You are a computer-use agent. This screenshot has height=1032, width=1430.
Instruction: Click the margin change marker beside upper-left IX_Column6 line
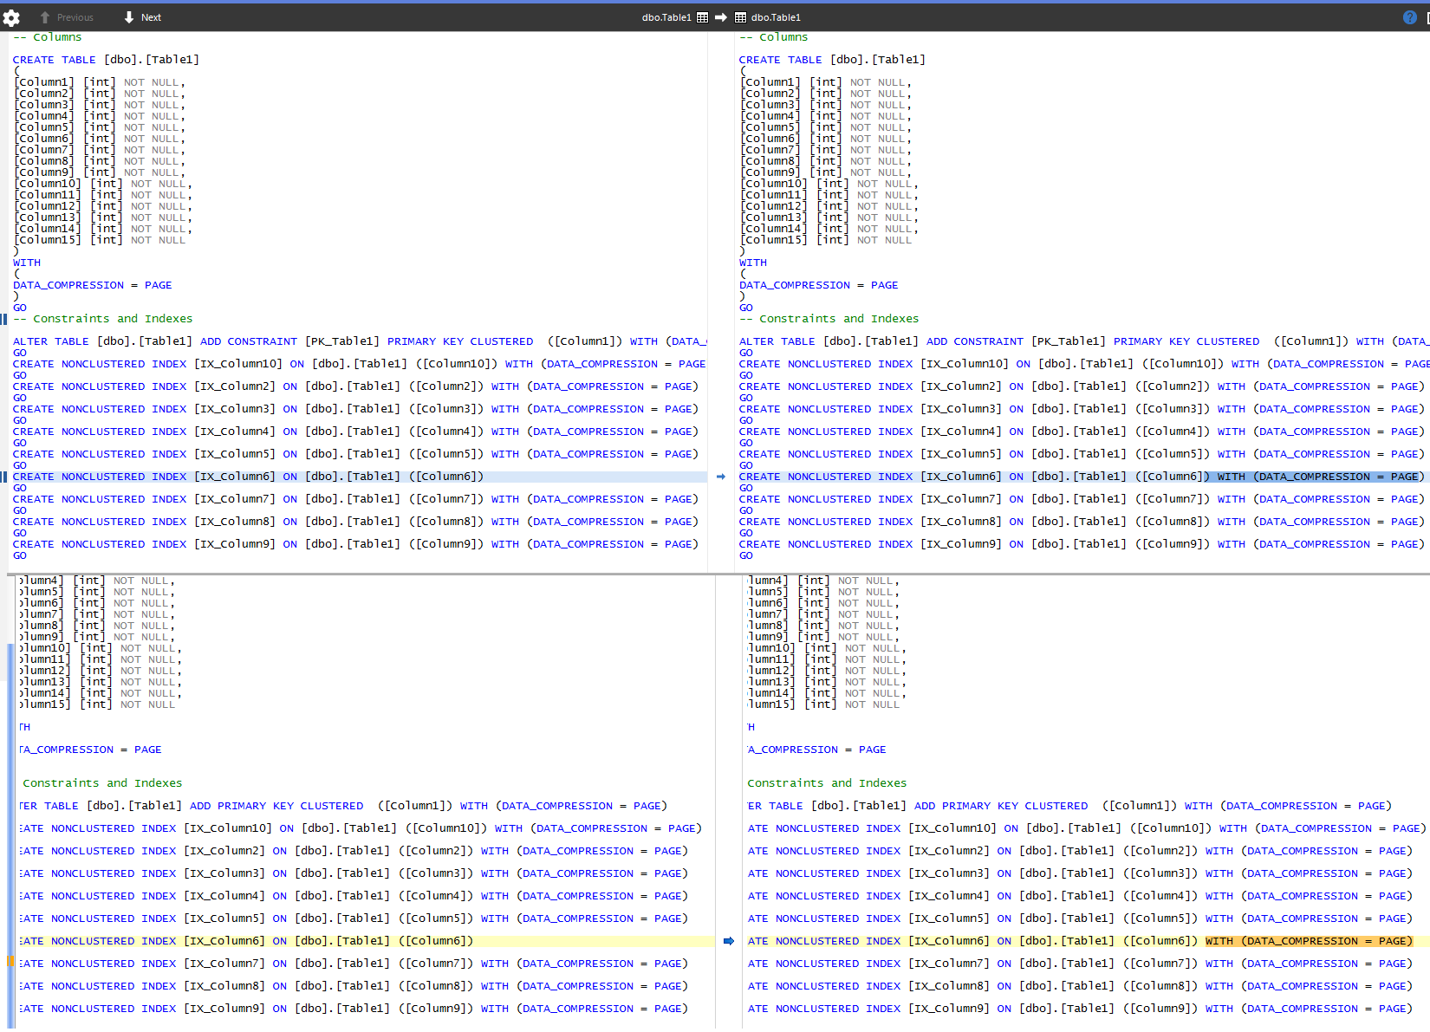3,477
